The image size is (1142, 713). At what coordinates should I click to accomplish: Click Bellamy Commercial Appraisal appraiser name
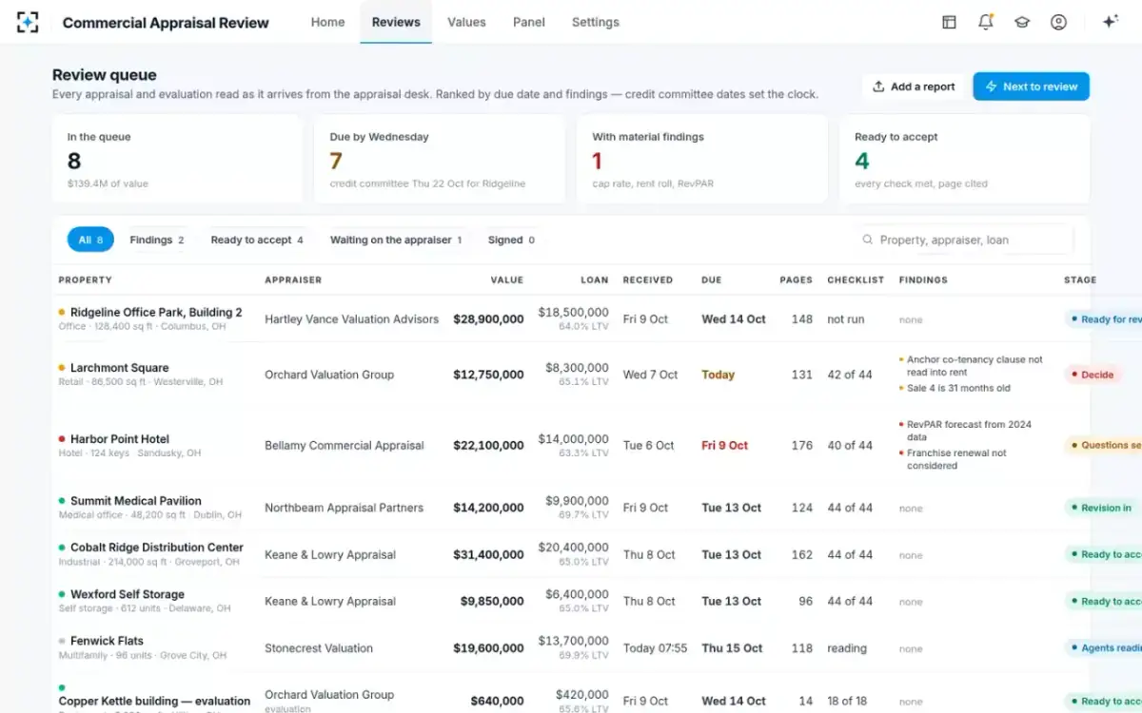pos(345,445)
